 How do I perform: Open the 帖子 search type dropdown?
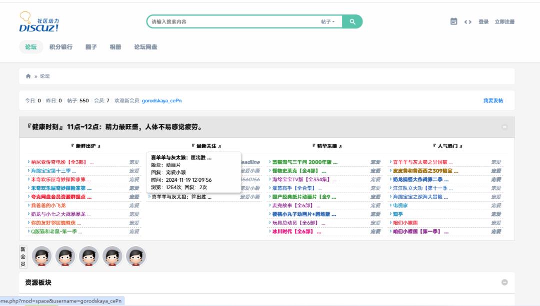pyautogui.click(x=328, y=21)
